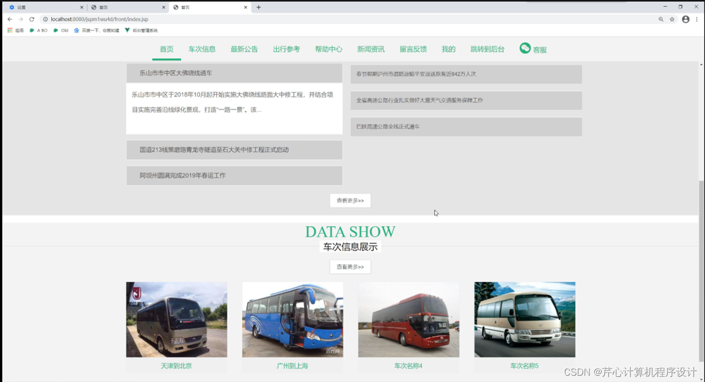Open the 春节假期泸州市道路运输 news item
This screenshot has height=382, width=705.
pos(466,74)
